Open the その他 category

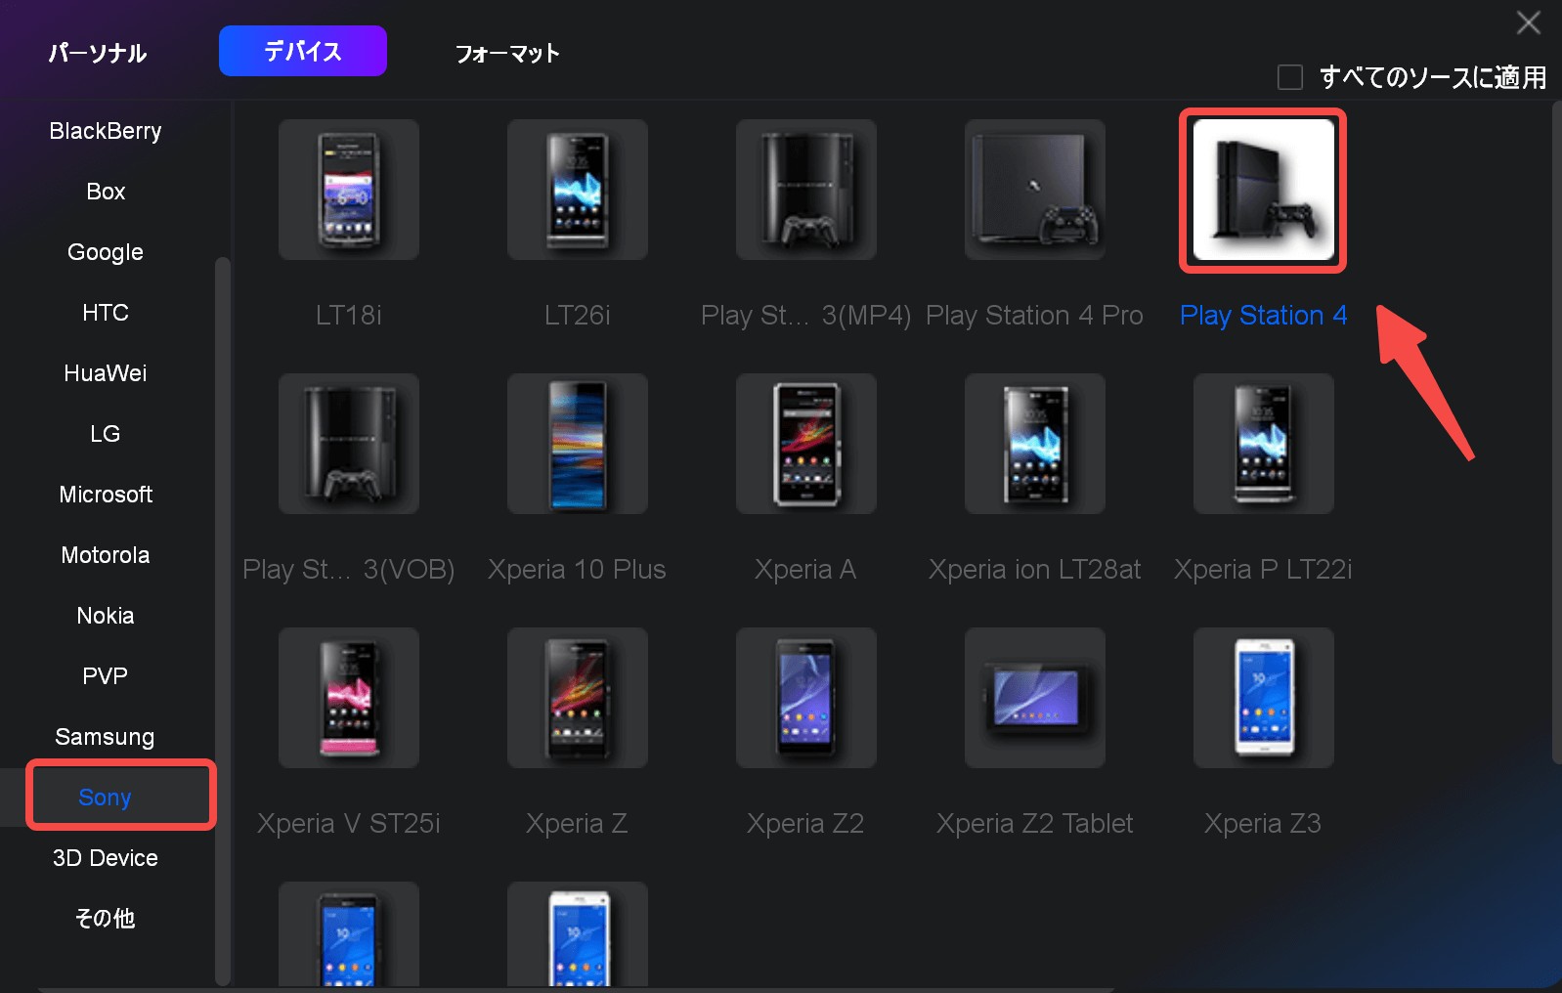(106, 919)
